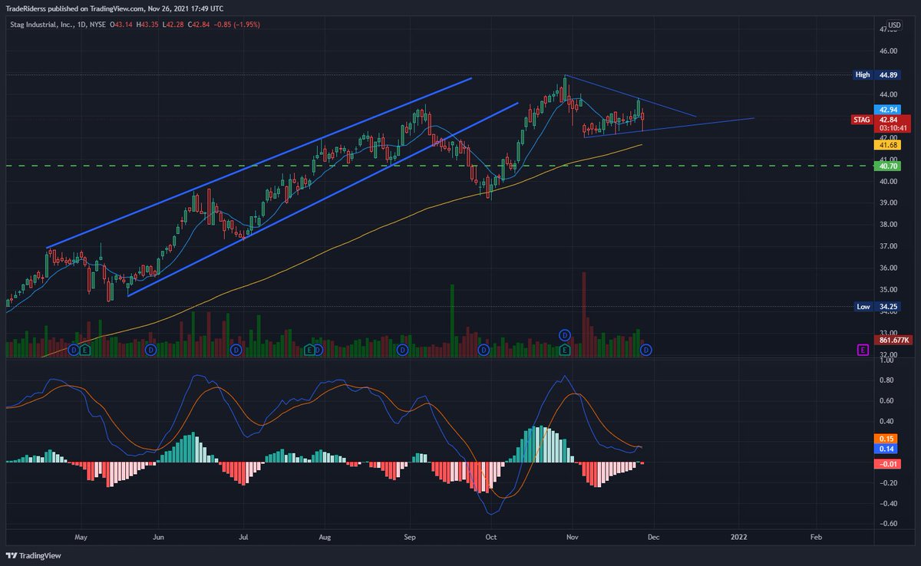This screenshot has width=921, height=566.
Task: Select the dividend D marker above the November earnings marker
Action: point(564,335)
